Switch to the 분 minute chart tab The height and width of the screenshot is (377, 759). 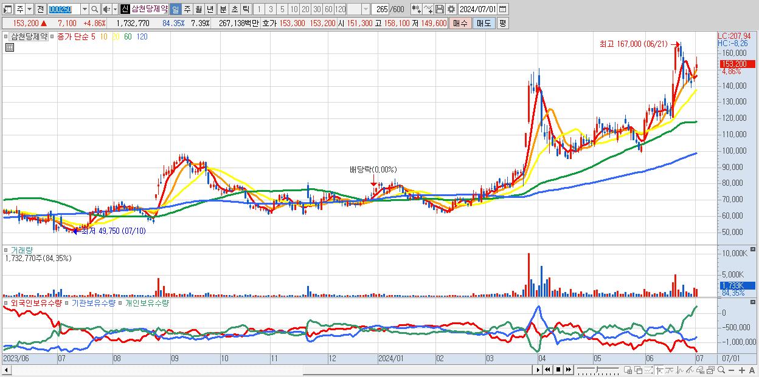223,9
